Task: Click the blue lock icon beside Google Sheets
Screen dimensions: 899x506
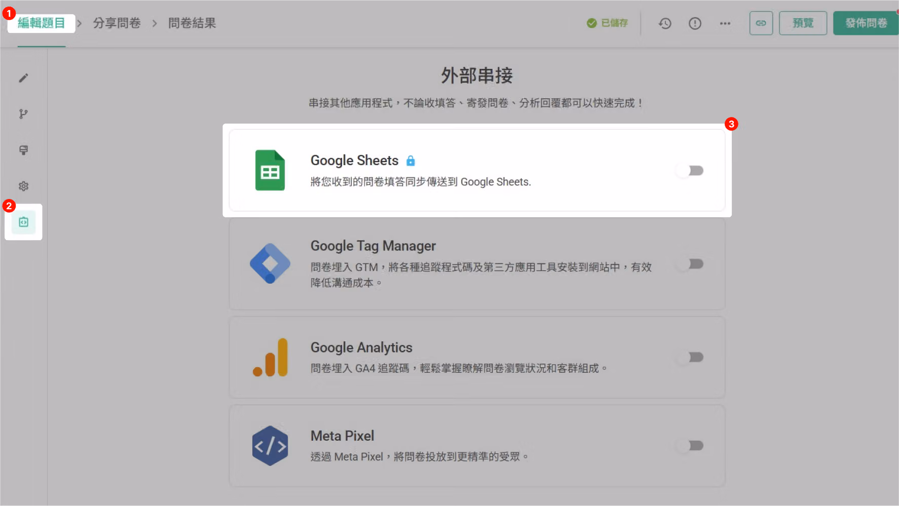Action: click(410, 161)
